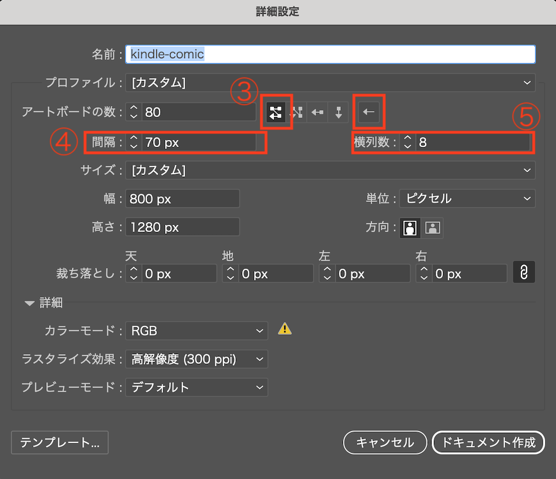Image resolution: width=556 pixels, height=479 pixels.
Task: Click the right-to-left layout arrow icon
Action: pyautogui.click(x=369, y=112)
